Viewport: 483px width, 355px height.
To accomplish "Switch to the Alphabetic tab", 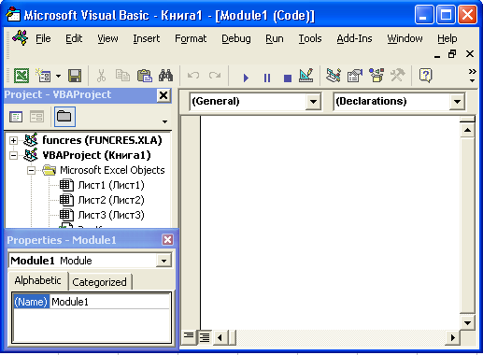I will [x=37, y=280].
